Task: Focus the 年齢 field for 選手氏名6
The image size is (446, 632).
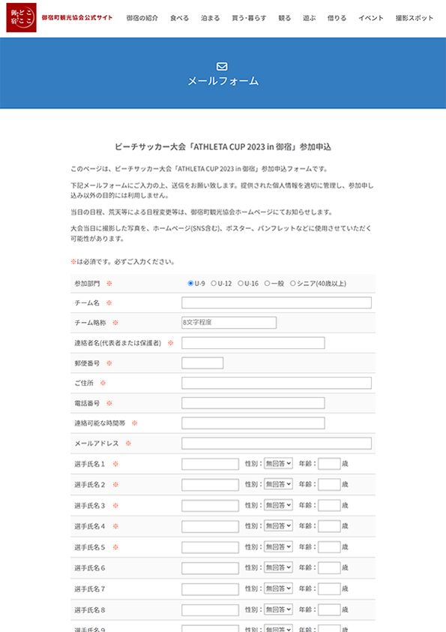Action: (x=329, y=567)
